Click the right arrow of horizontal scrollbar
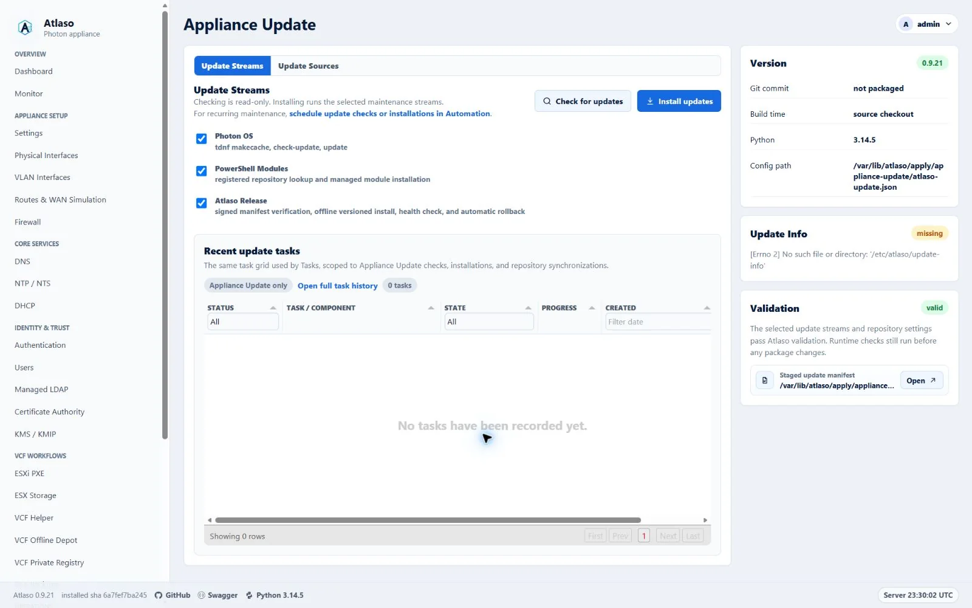This screenshot has width=972, height=608. click(705, 520)
